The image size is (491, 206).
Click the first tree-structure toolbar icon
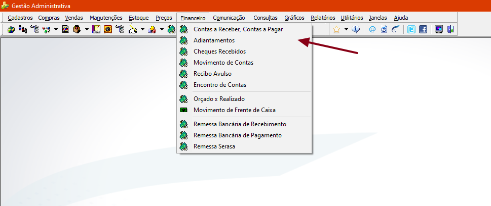point(34,30)
